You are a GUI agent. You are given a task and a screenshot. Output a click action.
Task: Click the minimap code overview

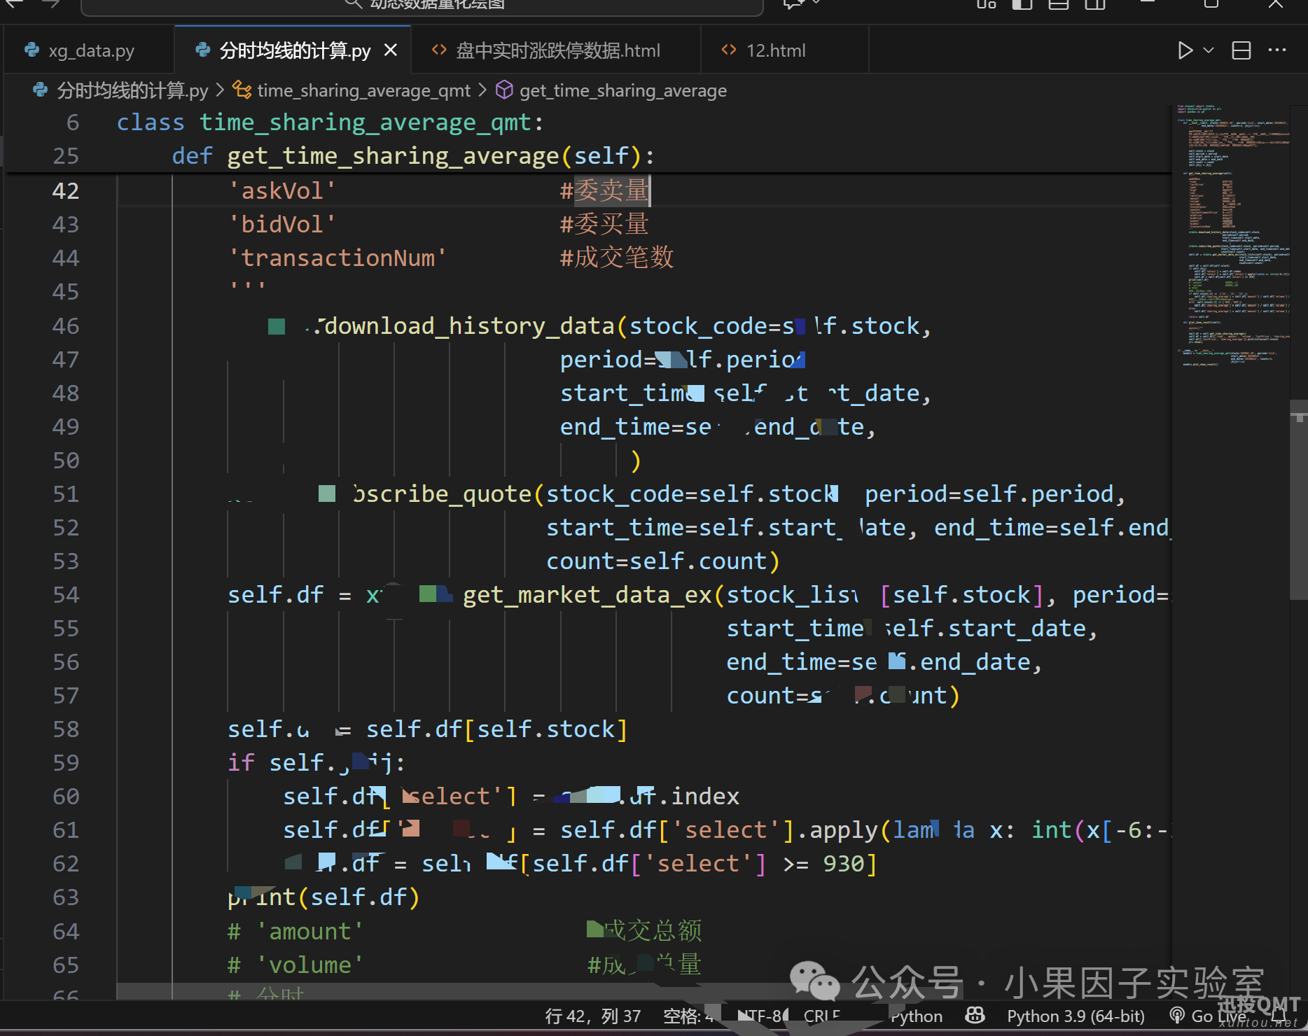tap(1232, 235)
